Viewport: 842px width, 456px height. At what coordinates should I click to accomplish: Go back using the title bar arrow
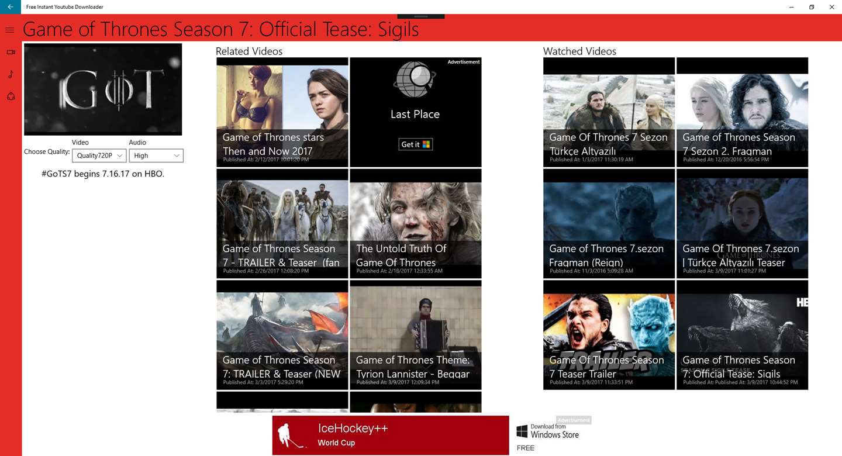pyautogui.click(x=10, y=7)
